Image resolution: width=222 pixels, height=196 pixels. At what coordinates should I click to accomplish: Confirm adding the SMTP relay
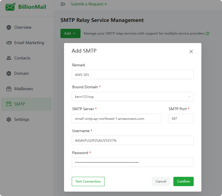183,181
